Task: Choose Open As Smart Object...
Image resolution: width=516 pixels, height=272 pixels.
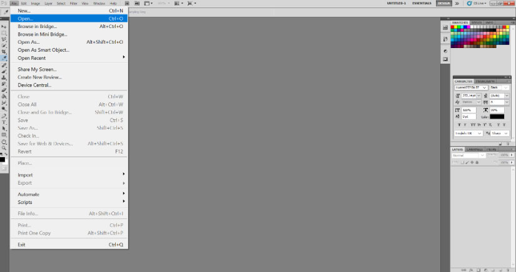Action: click(x=69, y=50)
